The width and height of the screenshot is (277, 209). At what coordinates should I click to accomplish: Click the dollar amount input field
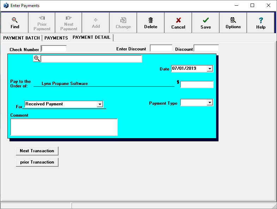197,85
